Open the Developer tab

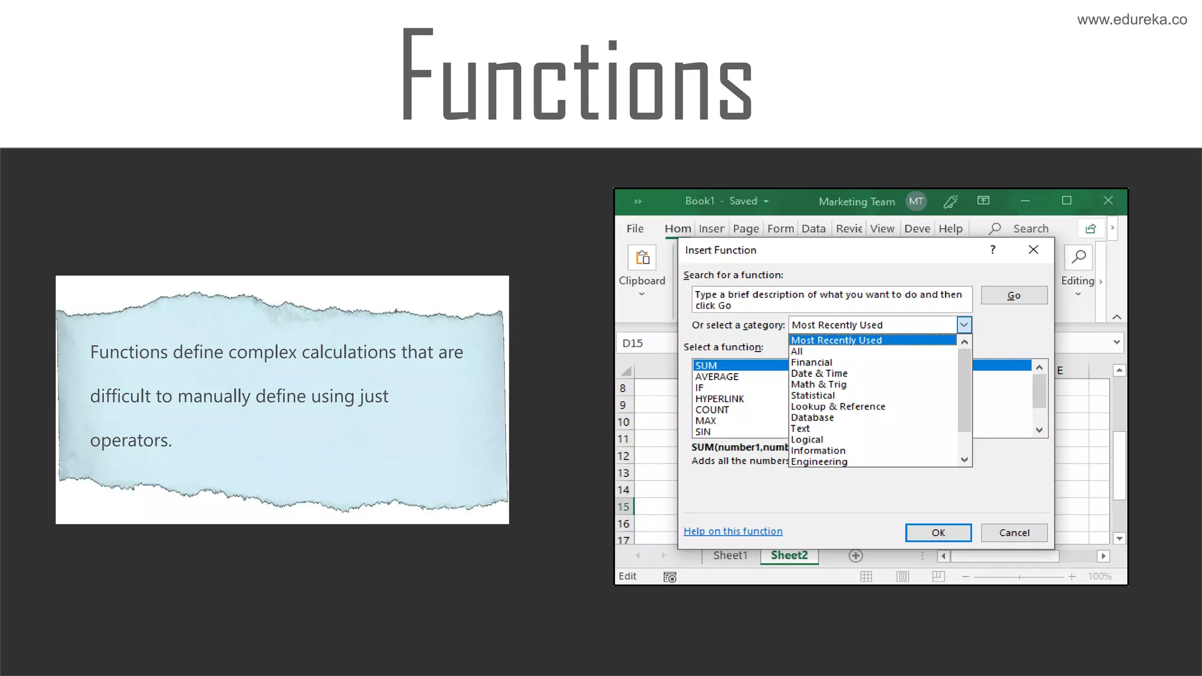click(917, 228)
